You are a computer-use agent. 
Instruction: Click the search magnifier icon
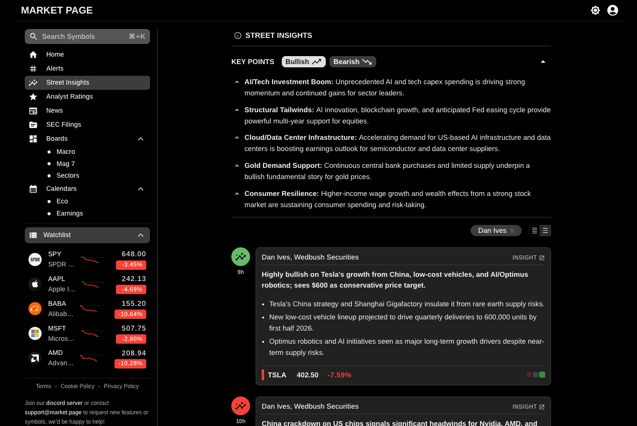34,36
